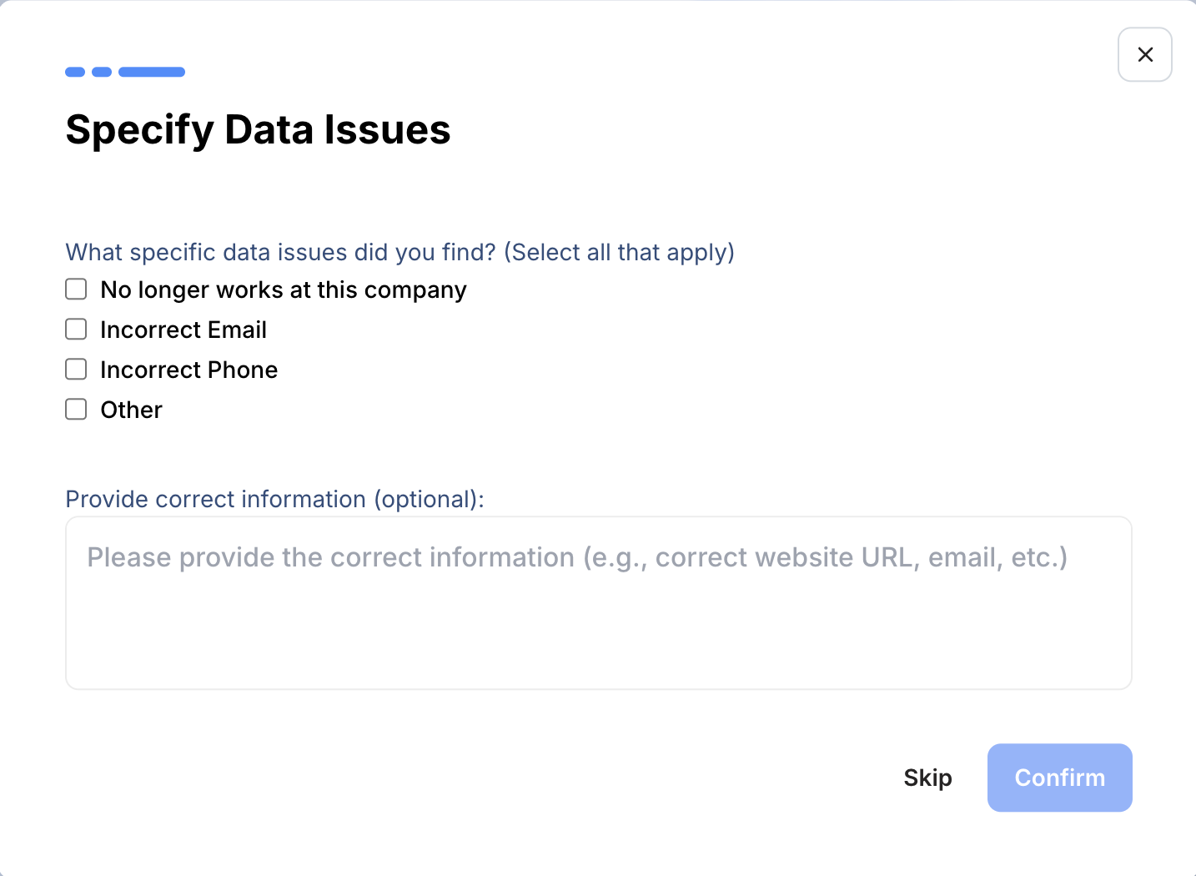Click the X icon in the top-right corner
Screen dimensions: 1196x876
coord(1145,55)
